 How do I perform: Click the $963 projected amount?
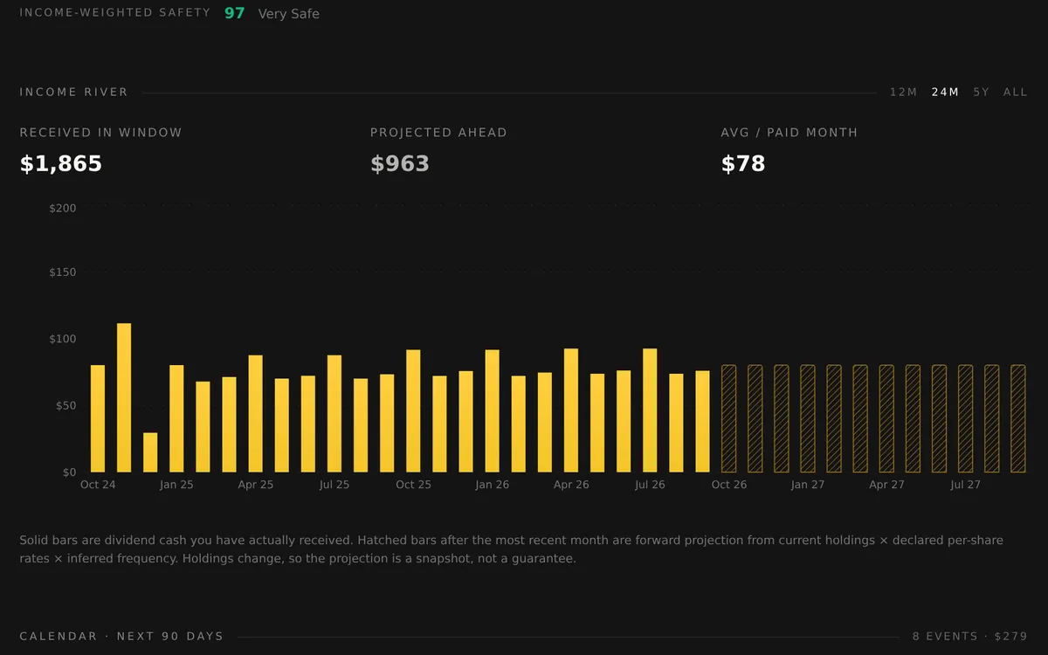pyautogui.click(x=400, y=163)
